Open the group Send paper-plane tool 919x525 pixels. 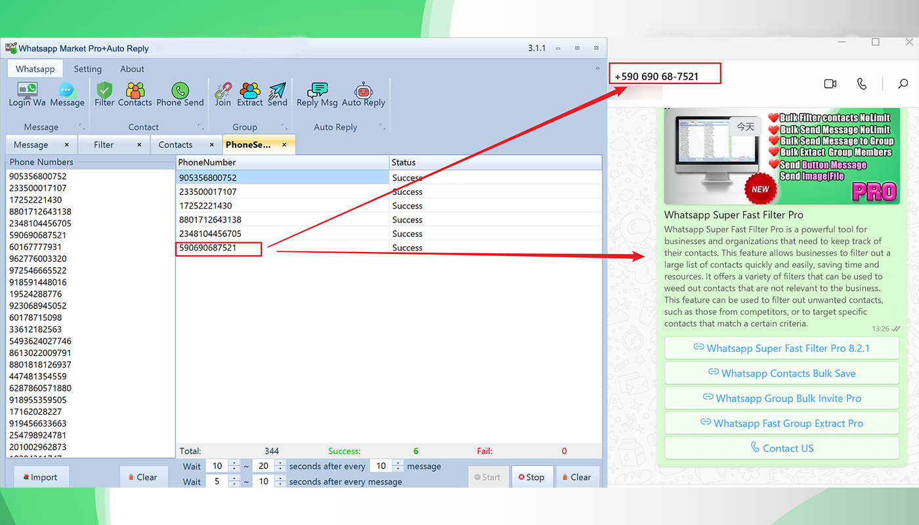point(278,94)
